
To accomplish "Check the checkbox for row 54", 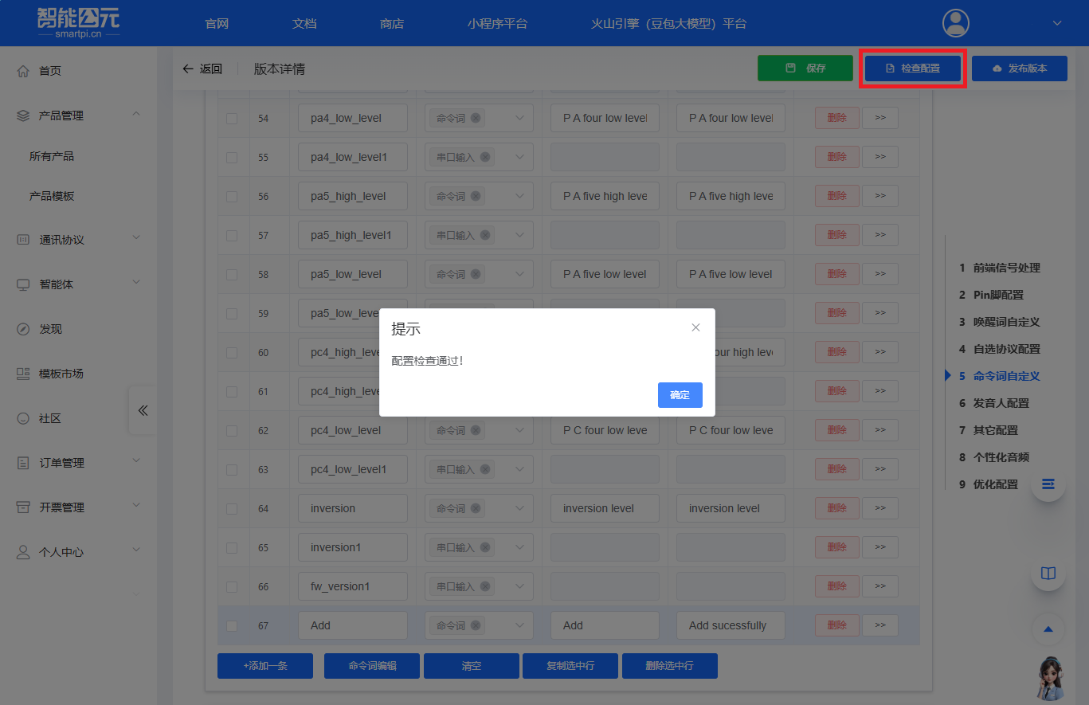I will click(232, 118).
